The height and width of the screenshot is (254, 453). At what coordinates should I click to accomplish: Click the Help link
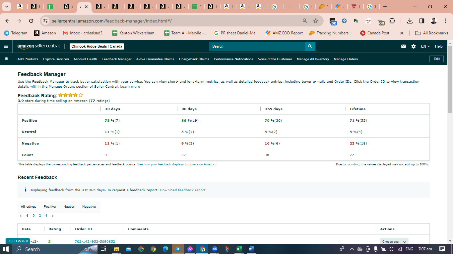(x=439, y=46)
